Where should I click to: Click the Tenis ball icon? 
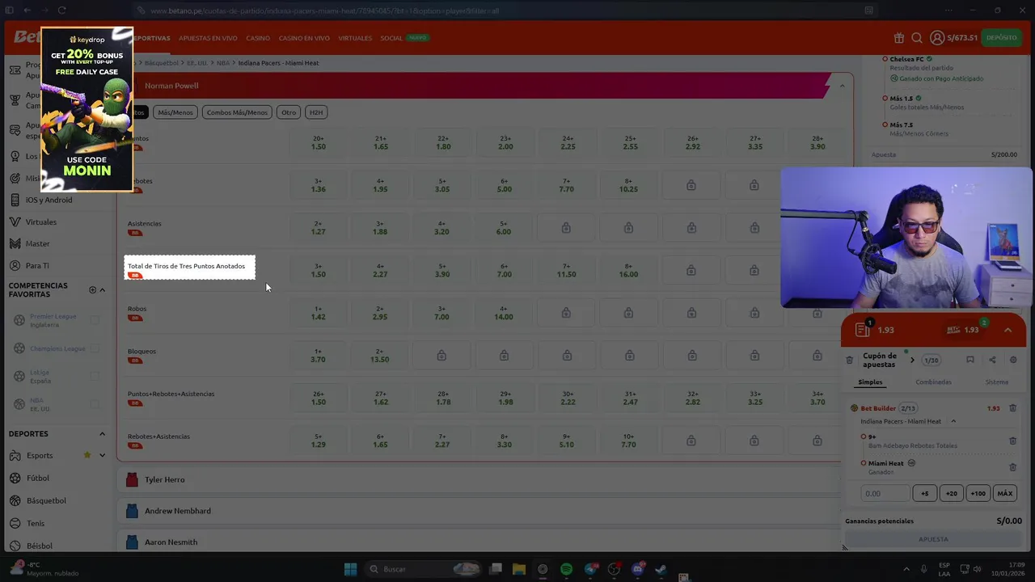coord(15,523)
